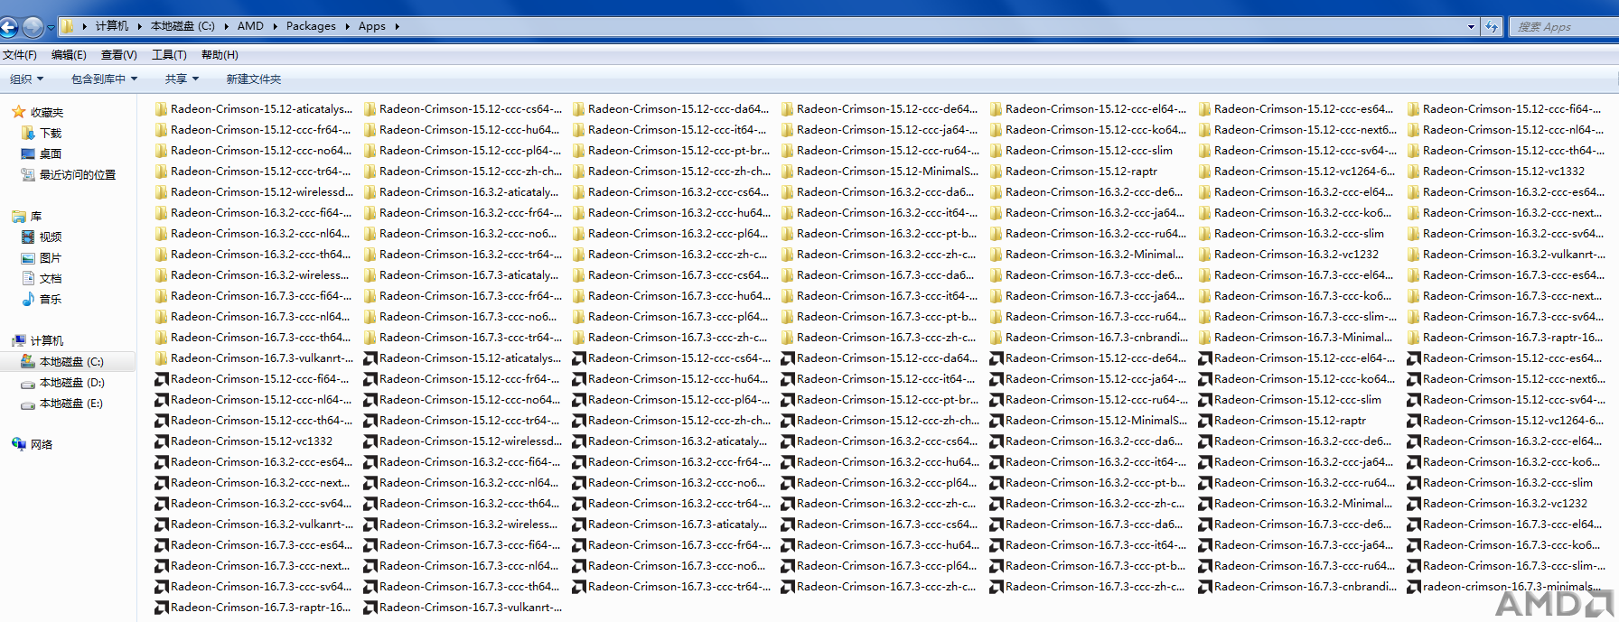
Task: Refresh the Apps folder view
Action: click(1492, 27)
